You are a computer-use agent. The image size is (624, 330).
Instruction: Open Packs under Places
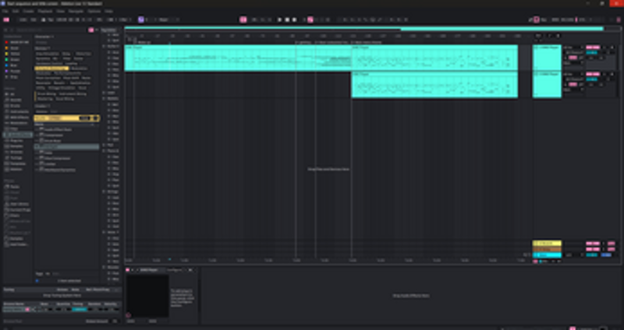(15, 187)
